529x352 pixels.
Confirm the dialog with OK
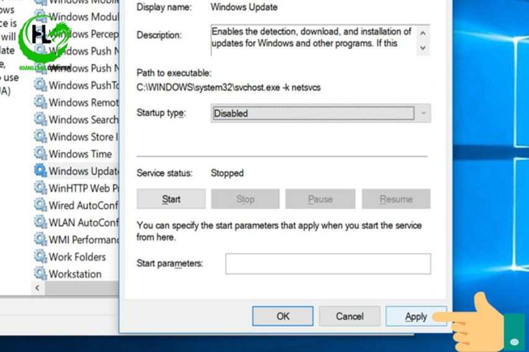click(283, 316)
